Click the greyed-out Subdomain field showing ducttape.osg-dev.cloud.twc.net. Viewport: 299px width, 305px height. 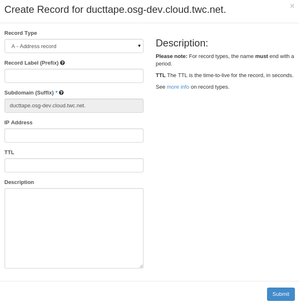74,106
